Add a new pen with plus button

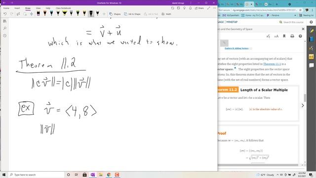pos(104,14)
